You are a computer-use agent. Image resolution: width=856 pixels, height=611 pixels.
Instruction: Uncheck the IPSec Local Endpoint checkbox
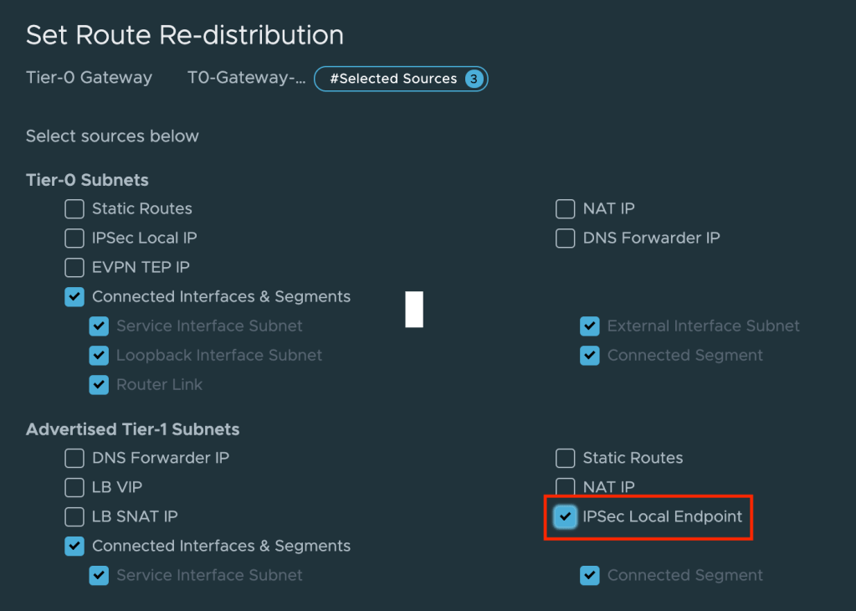(566, 516)
